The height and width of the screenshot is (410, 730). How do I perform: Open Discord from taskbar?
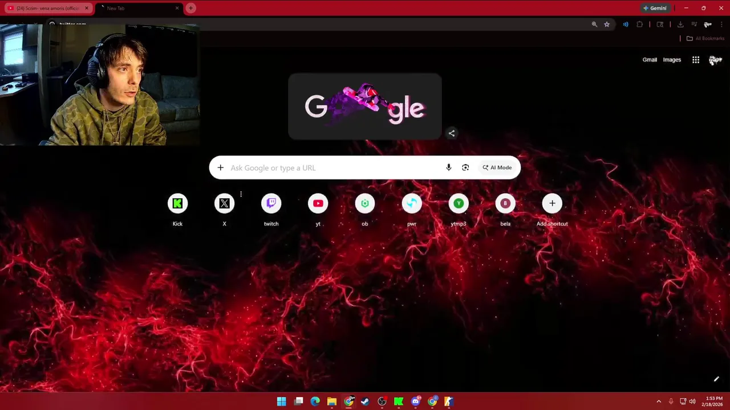[x=416, y=401]
